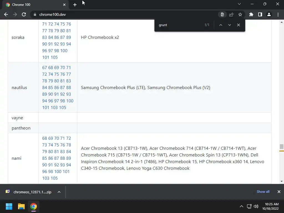The width and height of the screenshot is (284, 213).
Task: Open soraka version 100 link
Action: pyautogui.click(x=64, y=50)
